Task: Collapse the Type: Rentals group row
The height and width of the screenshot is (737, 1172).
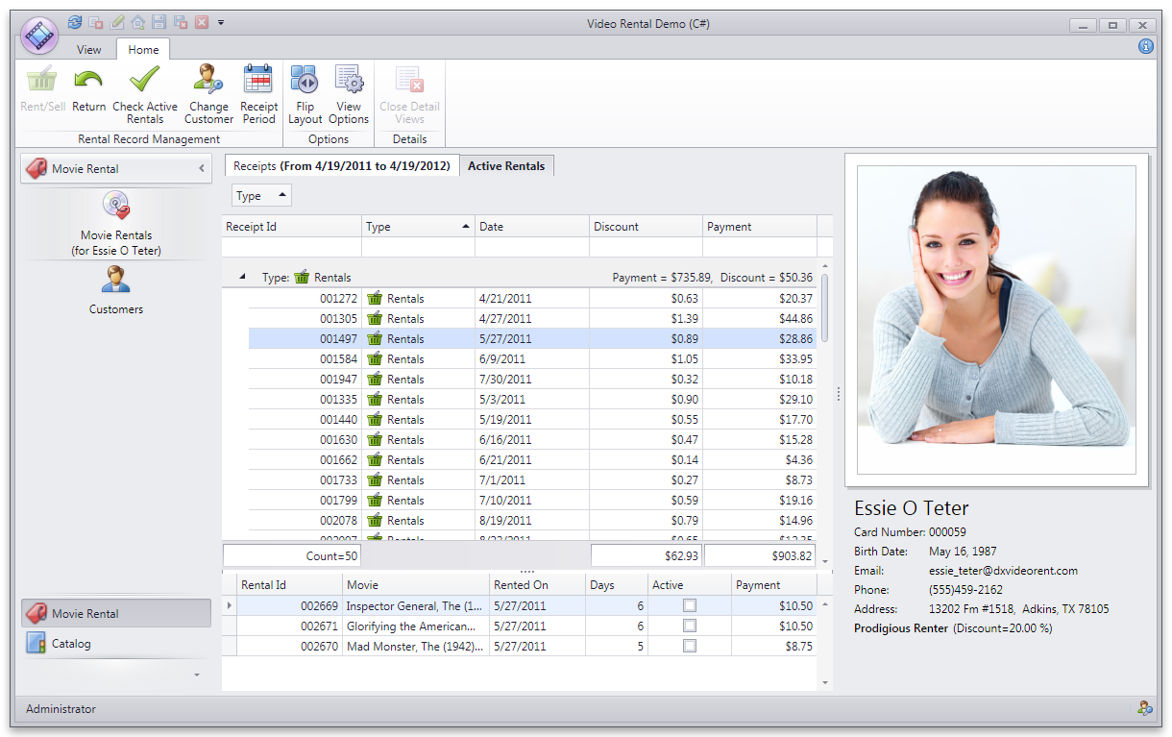Action: 241,278
